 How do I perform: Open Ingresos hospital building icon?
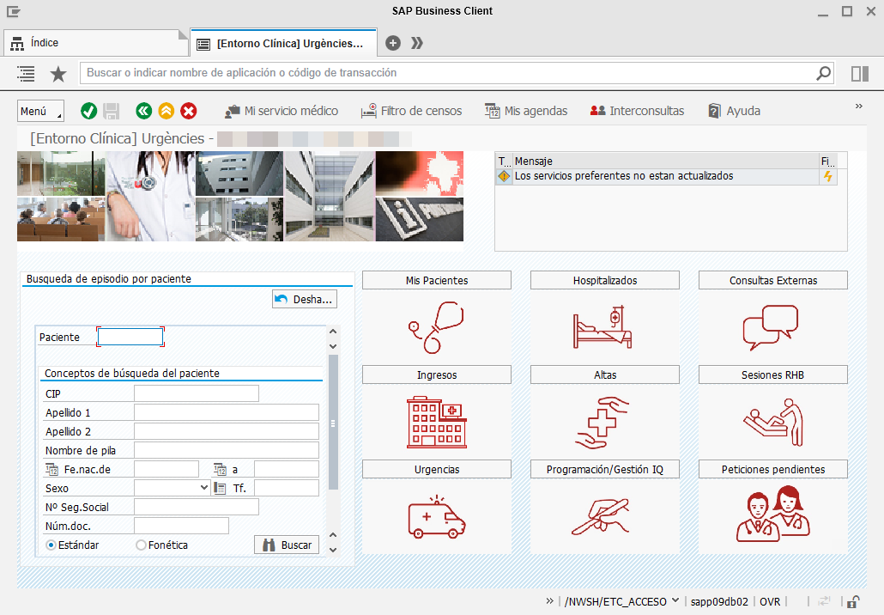coord(436,422)
